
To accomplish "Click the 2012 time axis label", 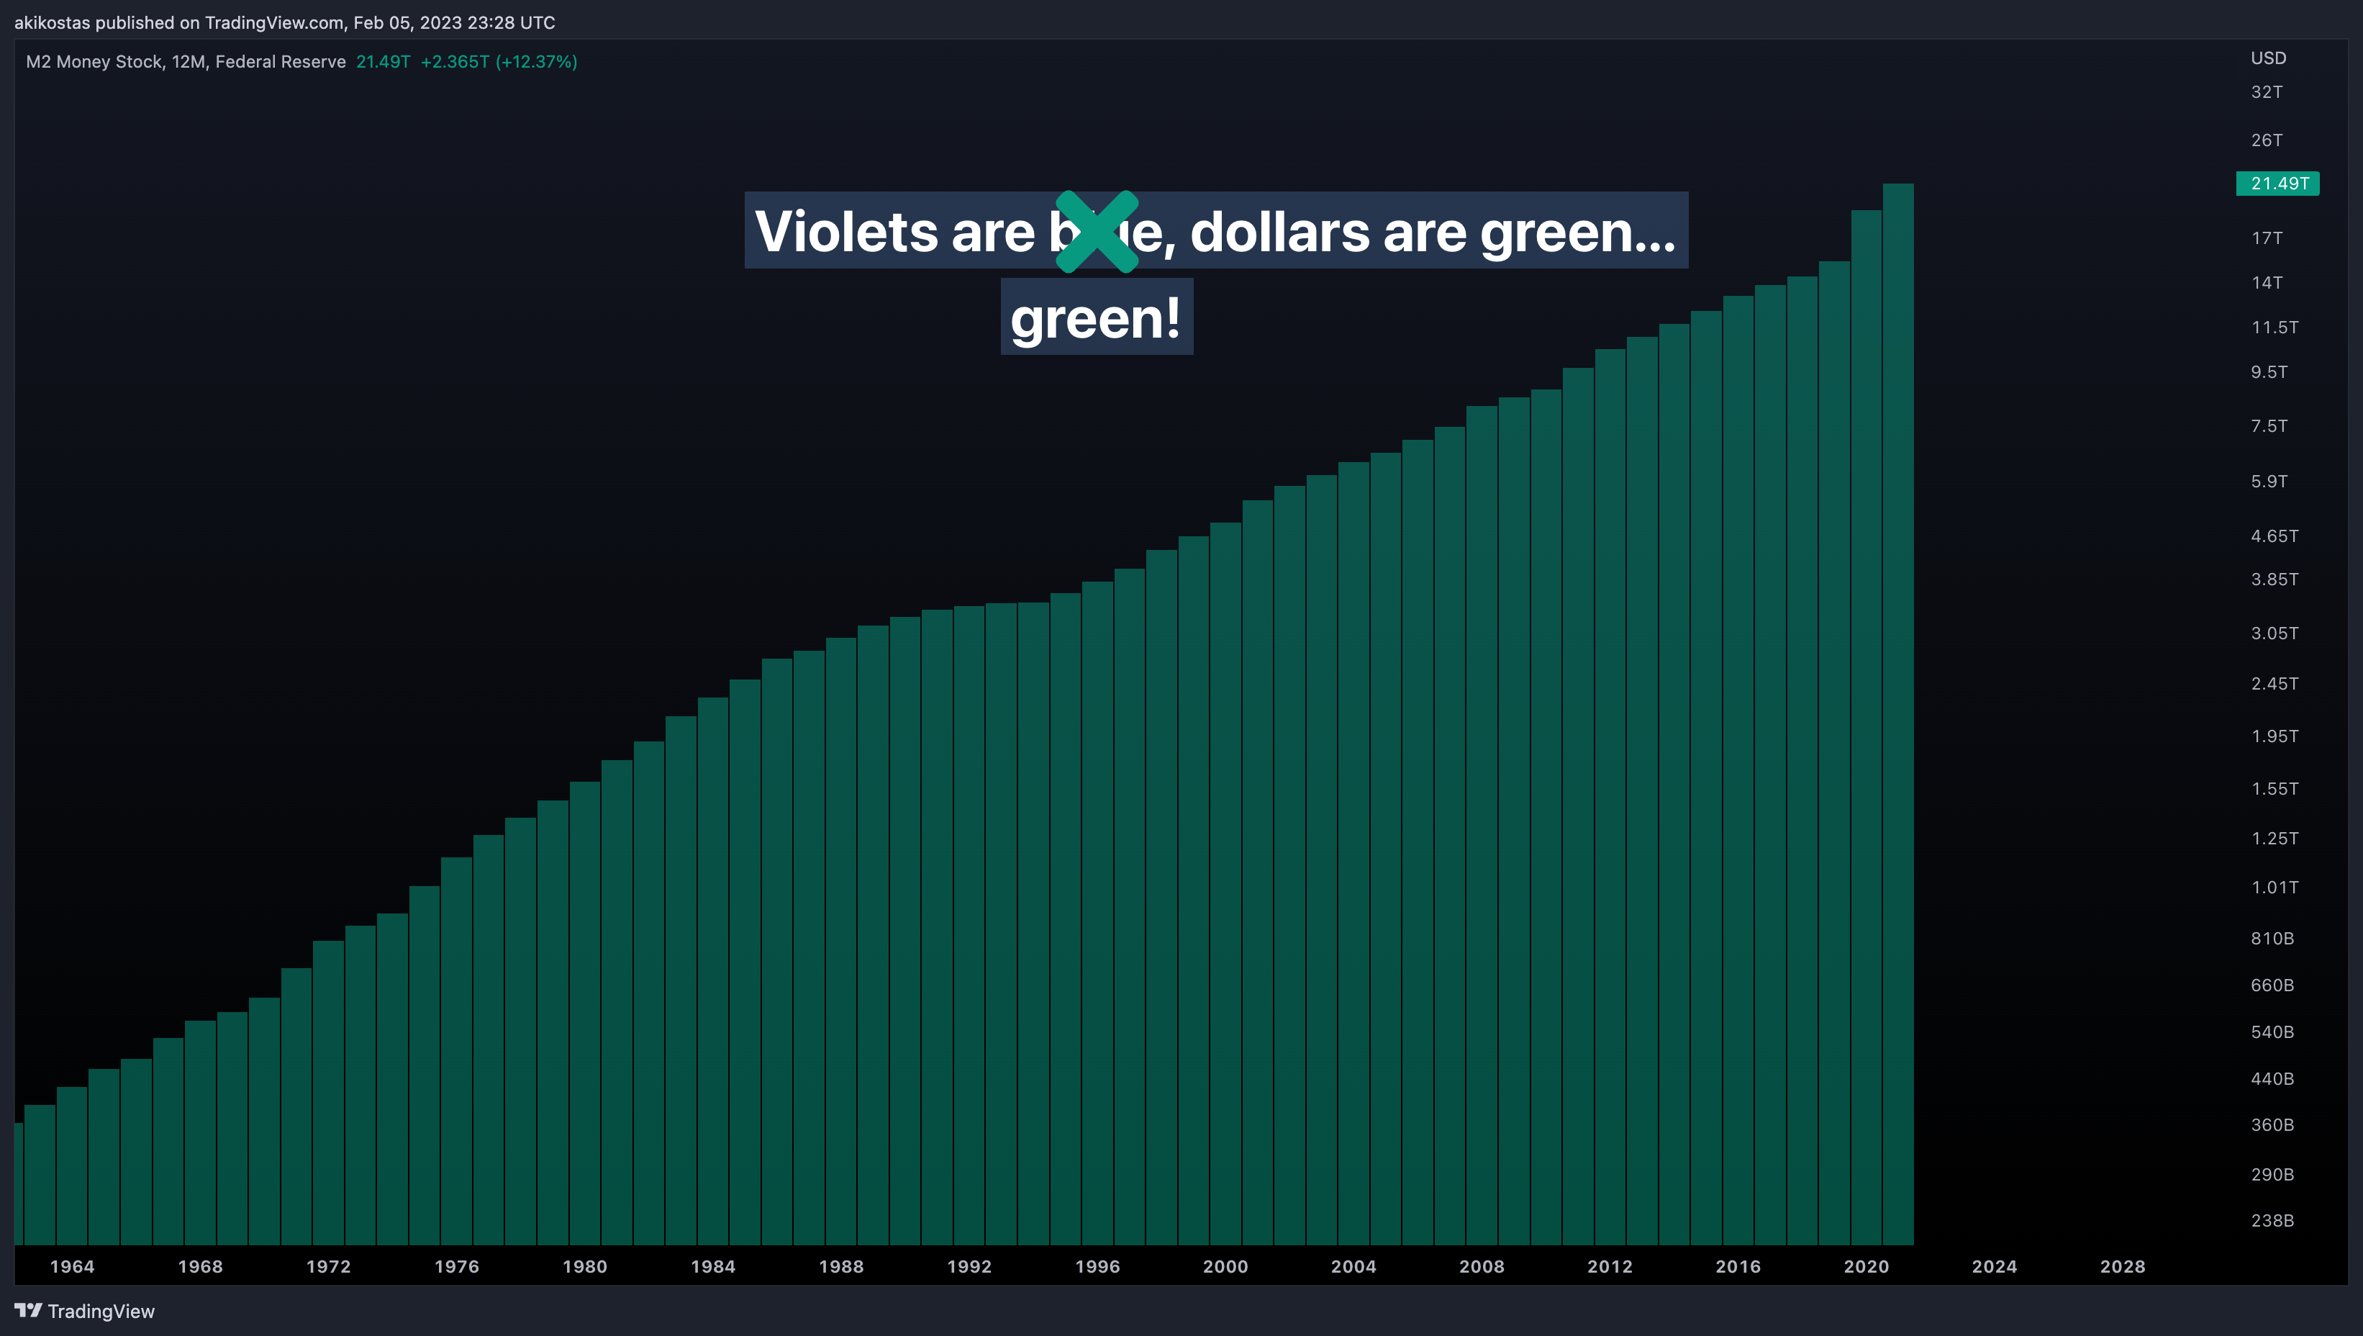I will coord(1610,1266).
